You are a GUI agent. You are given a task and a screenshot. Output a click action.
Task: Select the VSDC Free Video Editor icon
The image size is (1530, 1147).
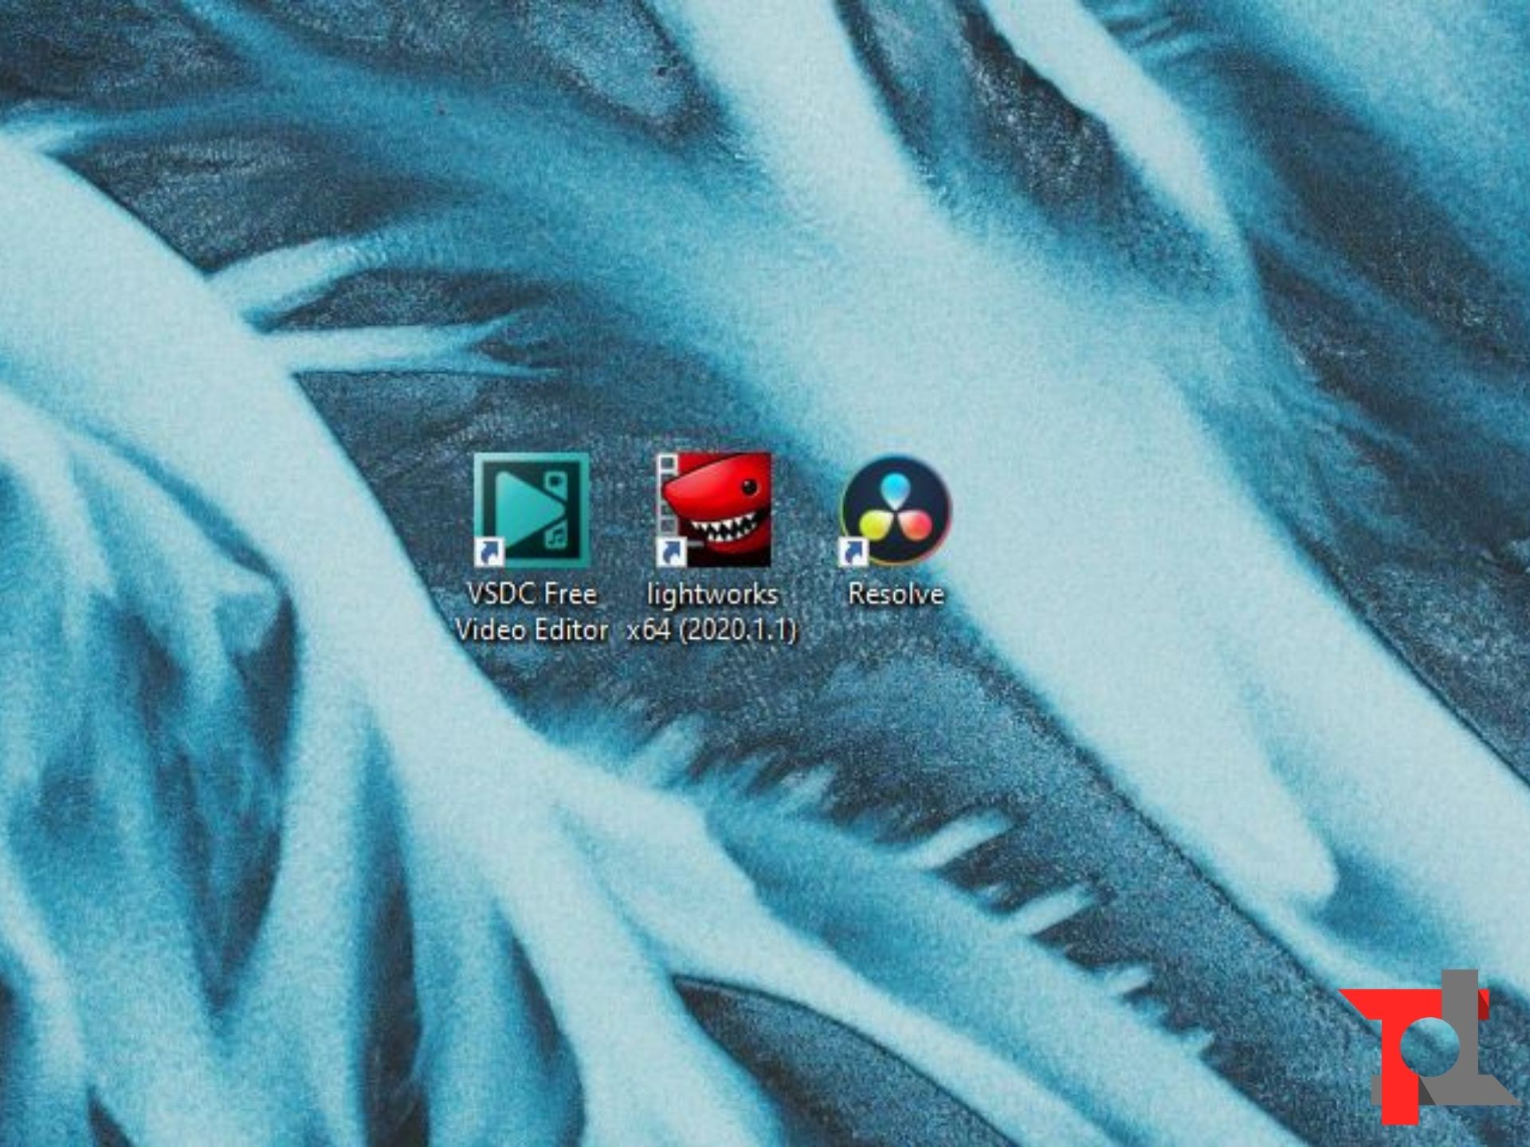click(532, 511)
